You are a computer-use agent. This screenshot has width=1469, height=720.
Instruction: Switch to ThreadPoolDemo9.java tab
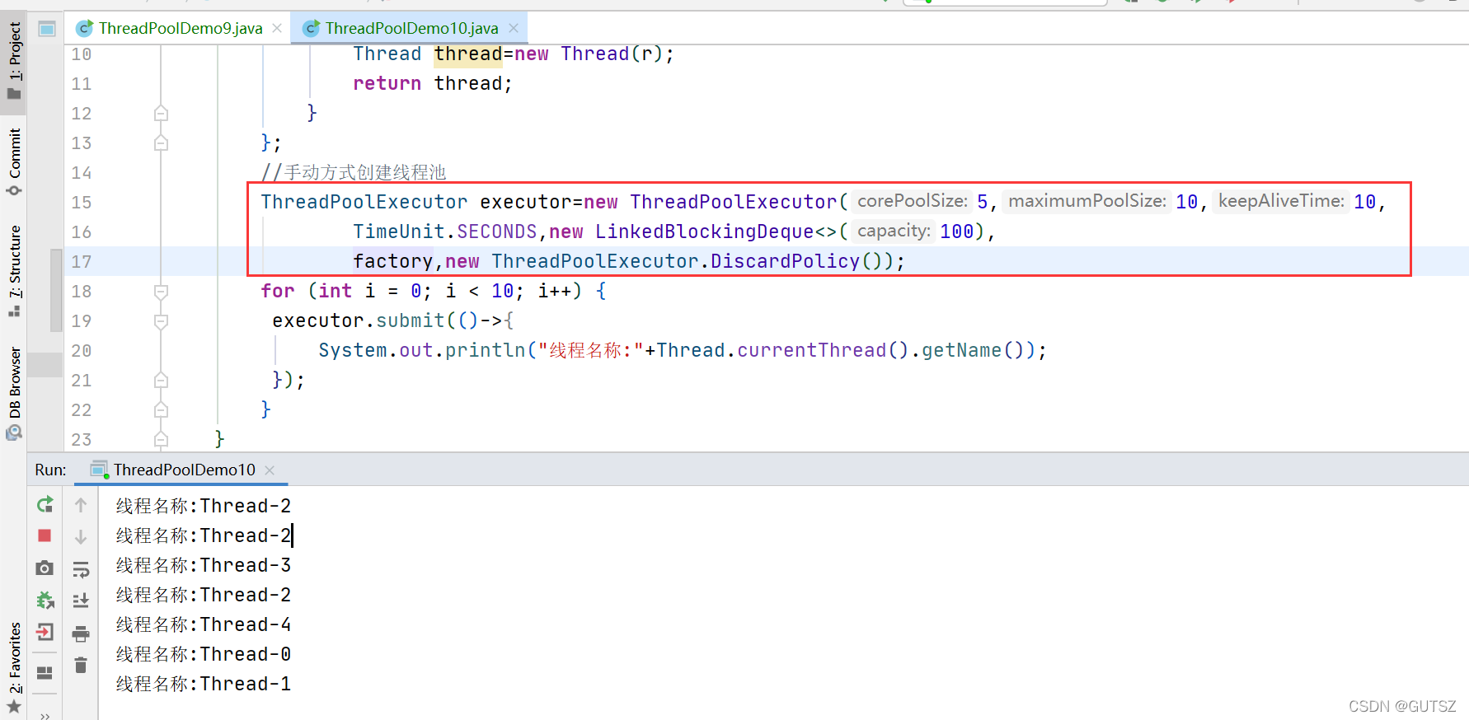[181, 28]
